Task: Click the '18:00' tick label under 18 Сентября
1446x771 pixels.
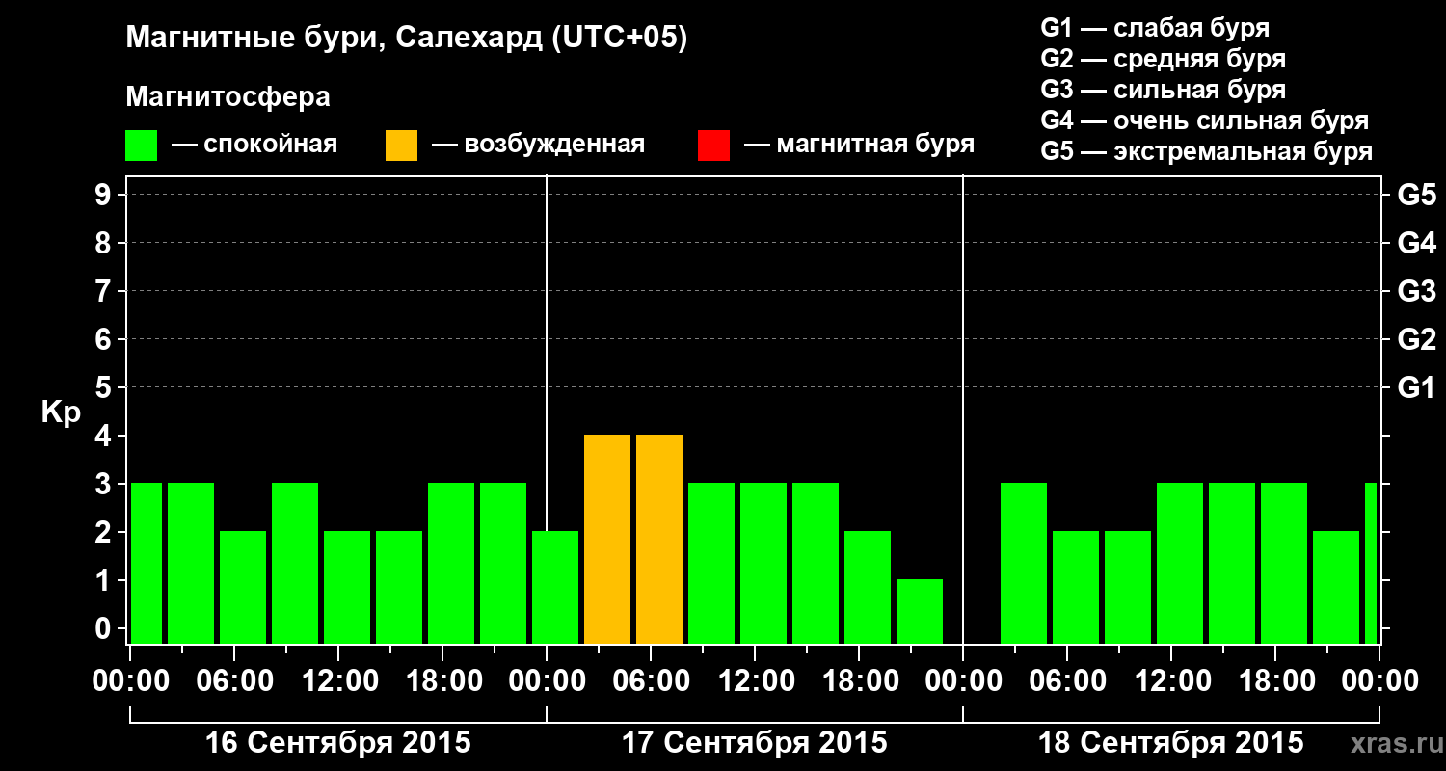Action: pos(1275,681)
